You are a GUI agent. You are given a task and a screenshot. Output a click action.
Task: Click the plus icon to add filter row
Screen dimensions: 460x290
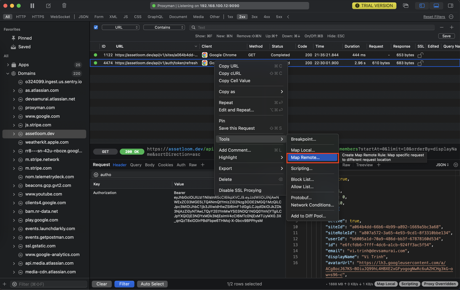click(452, 27)
